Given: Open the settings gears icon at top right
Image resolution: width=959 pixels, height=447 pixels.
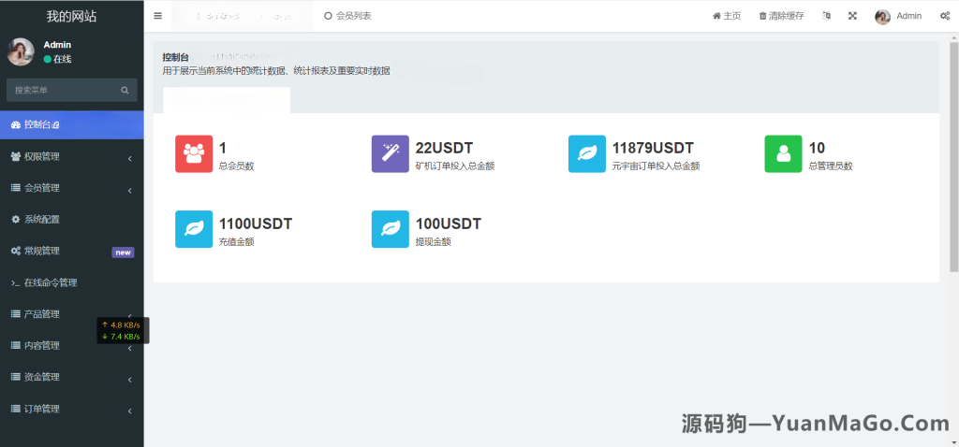Looking at the screenshot, I should (x=944, y=16).
